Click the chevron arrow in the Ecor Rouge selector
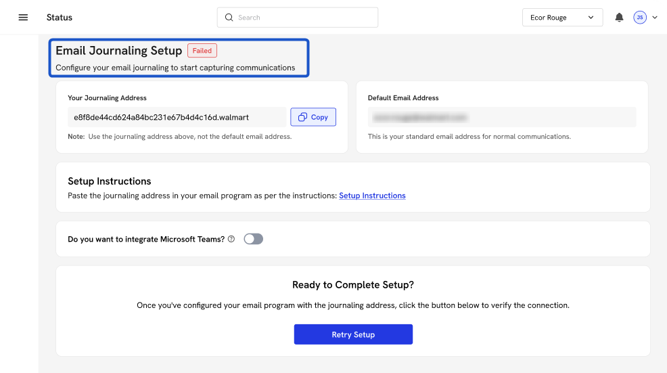This screenshot has width=667, height=373. [591, 18]
